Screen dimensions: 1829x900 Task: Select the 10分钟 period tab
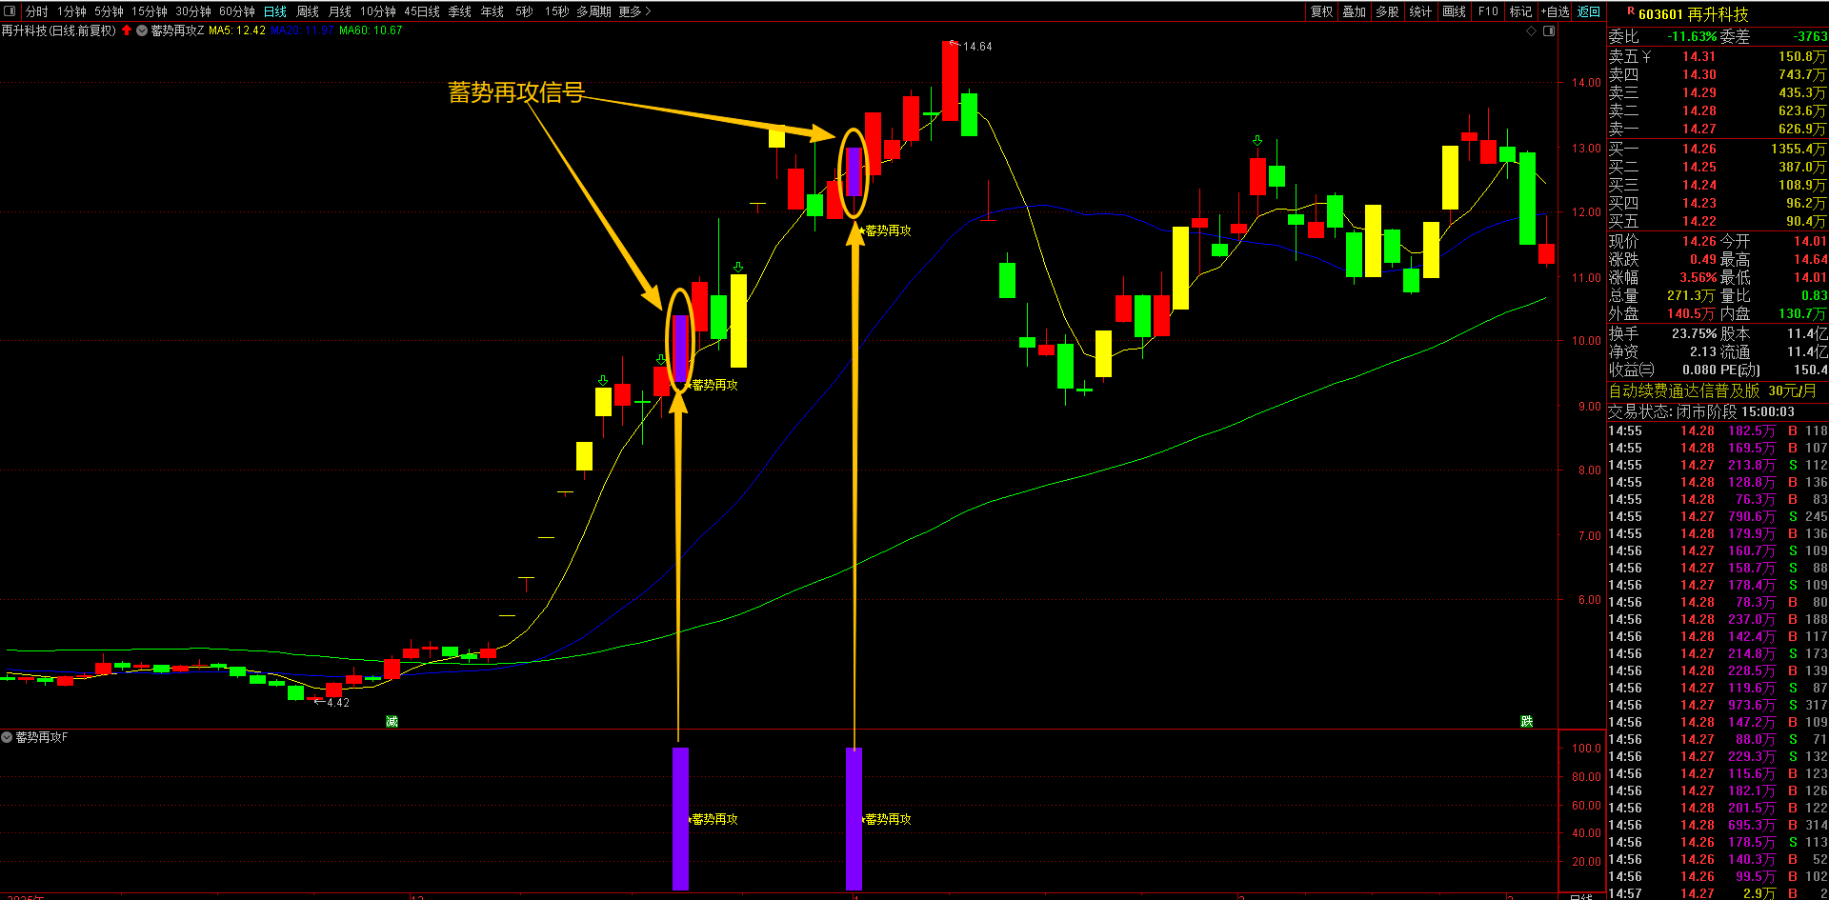pos(378,11)
